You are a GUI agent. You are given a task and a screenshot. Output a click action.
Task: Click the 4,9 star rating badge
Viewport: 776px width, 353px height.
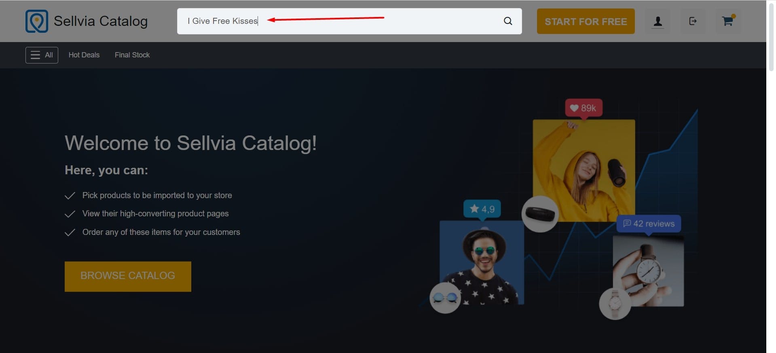pos(482,209)
